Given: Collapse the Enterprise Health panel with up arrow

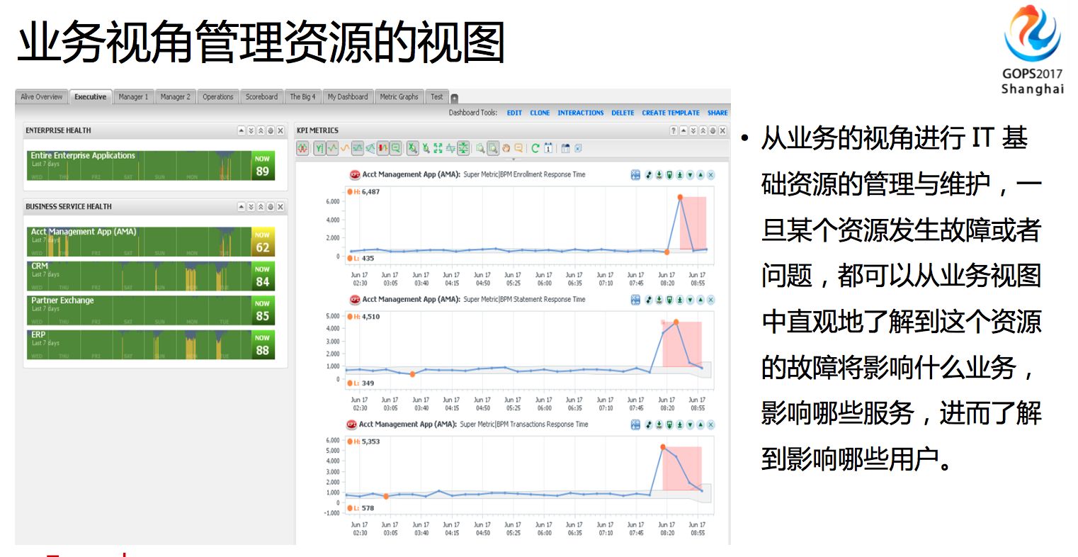Looking at the screenshot, I should (241, 131).
